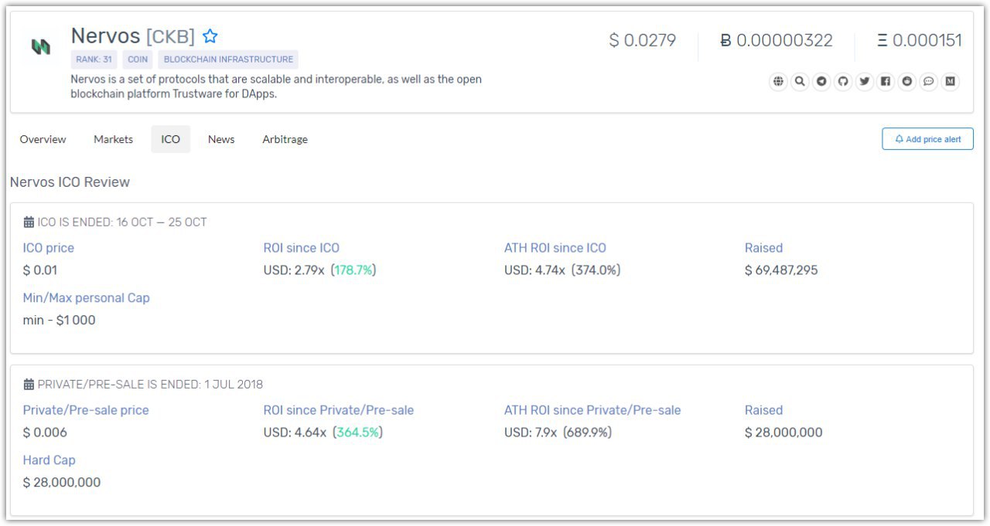The image size is (990, 526).
Task: Click the BLOCKCHAIN INFRASTRUCTURE tag
Action: [228, 59]
